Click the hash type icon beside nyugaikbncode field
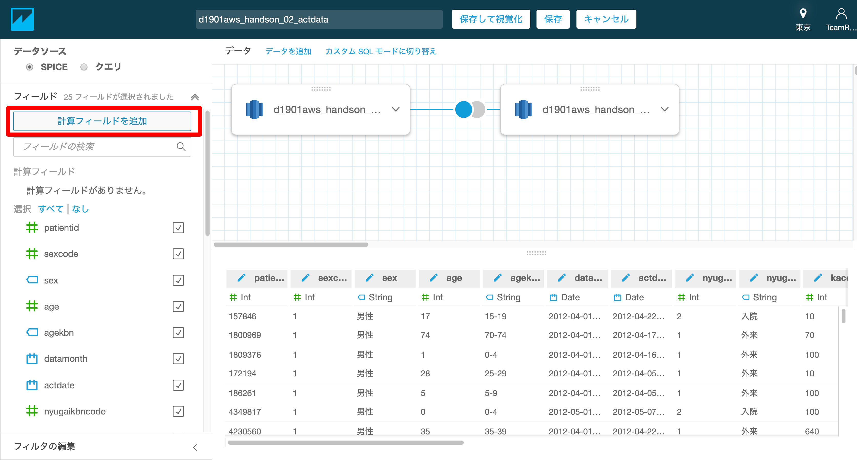This screenshot has width=857, height=460. (32, 411)
